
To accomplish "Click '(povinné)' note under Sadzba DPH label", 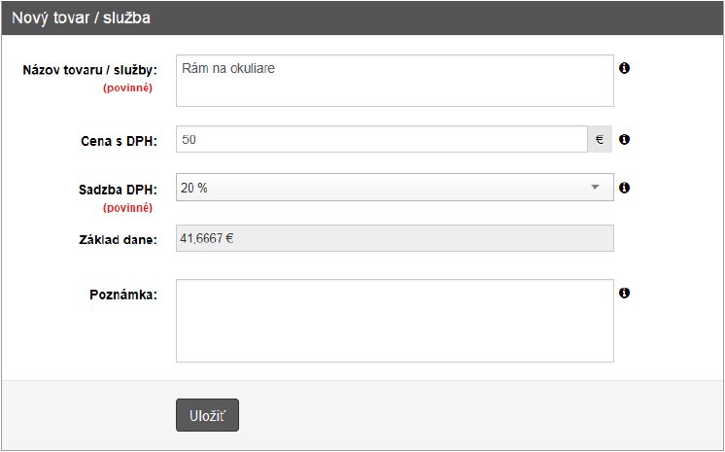I will point(129,207).
